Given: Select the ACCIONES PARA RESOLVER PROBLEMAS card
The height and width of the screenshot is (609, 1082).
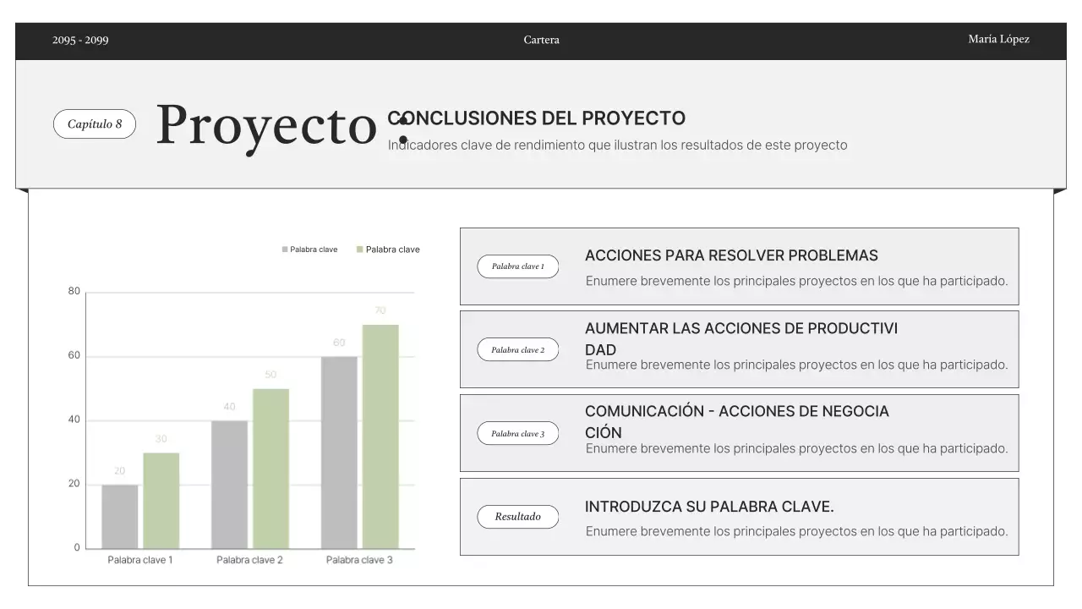Looking at the screenshot, I should click(739, 266).
